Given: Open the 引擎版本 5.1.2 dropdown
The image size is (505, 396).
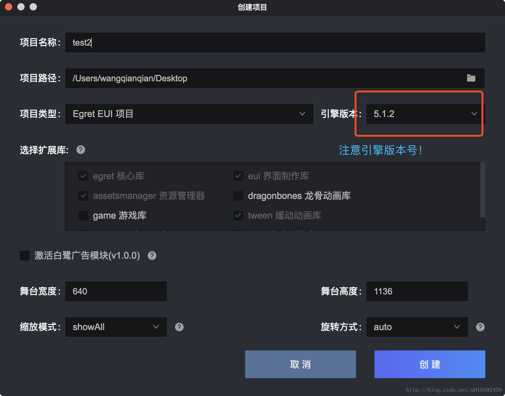Looking at the screenshot, I should point(426,114).
